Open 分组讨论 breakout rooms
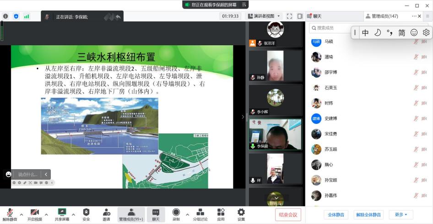Viewport: 433px width, 224px height. tap(200, 213)
